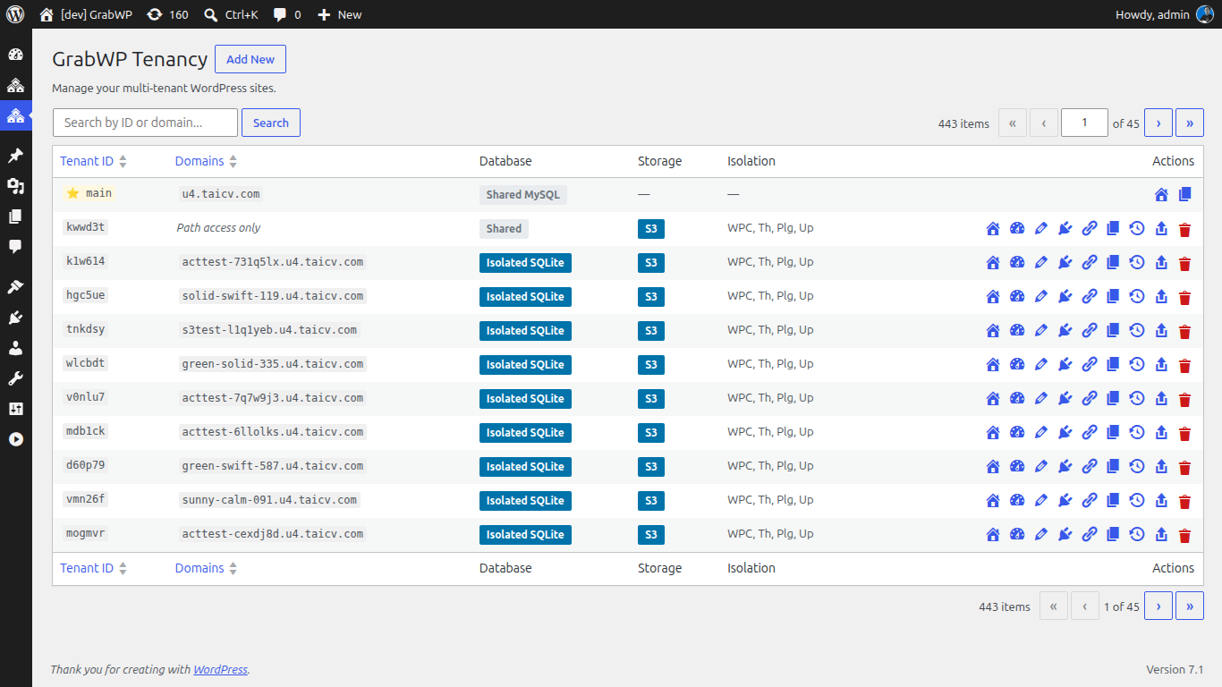Open the Settings sliders sidebar icon
The width and height of the screenshot is (1222, 687).
coord(15,409)
